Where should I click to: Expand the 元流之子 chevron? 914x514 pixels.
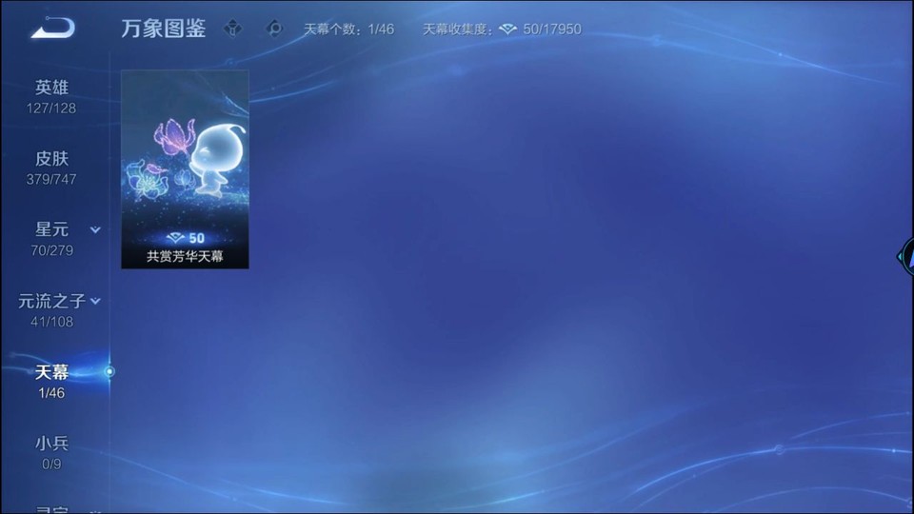(x=95, y=301)
